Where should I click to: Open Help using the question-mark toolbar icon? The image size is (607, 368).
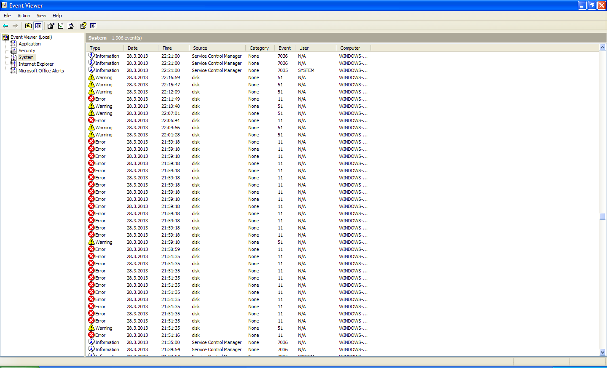click(83, 26)
